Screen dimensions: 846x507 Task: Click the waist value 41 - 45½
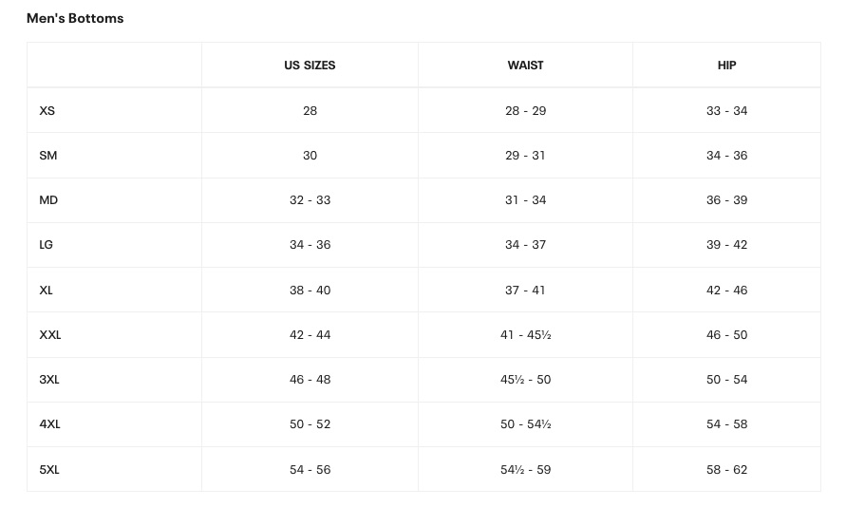tap(525, 335)
